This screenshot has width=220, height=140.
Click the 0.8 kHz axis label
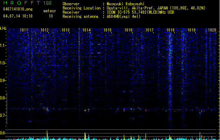(3, 98)
